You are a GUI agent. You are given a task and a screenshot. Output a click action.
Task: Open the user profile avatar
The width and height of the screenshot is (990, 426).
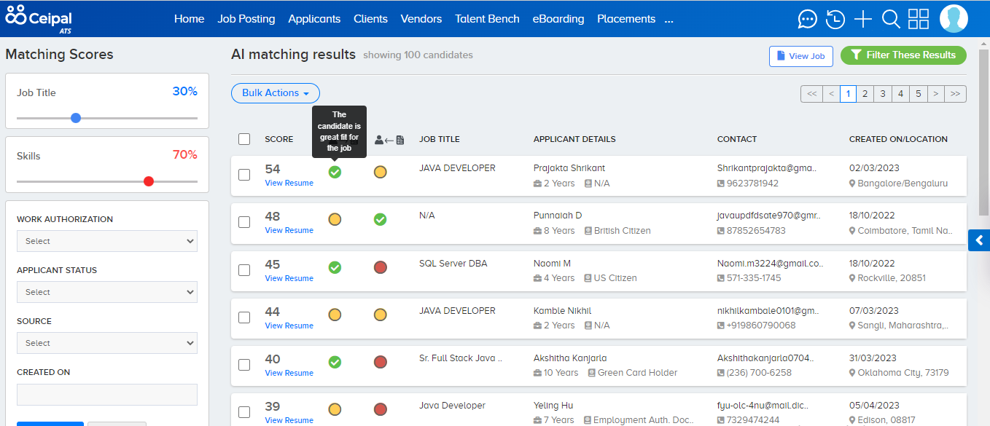click(x=954, y=19)
